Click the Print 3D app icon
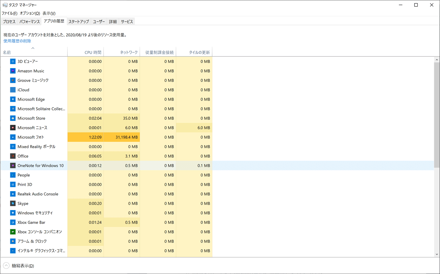Viewport: 440px width, 274px height. click(13, 184)
